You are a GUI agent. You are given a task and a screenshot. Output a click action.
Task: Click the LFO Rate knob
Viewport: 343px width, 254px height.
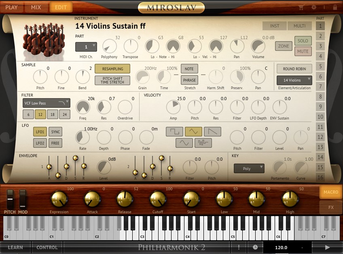83,138
